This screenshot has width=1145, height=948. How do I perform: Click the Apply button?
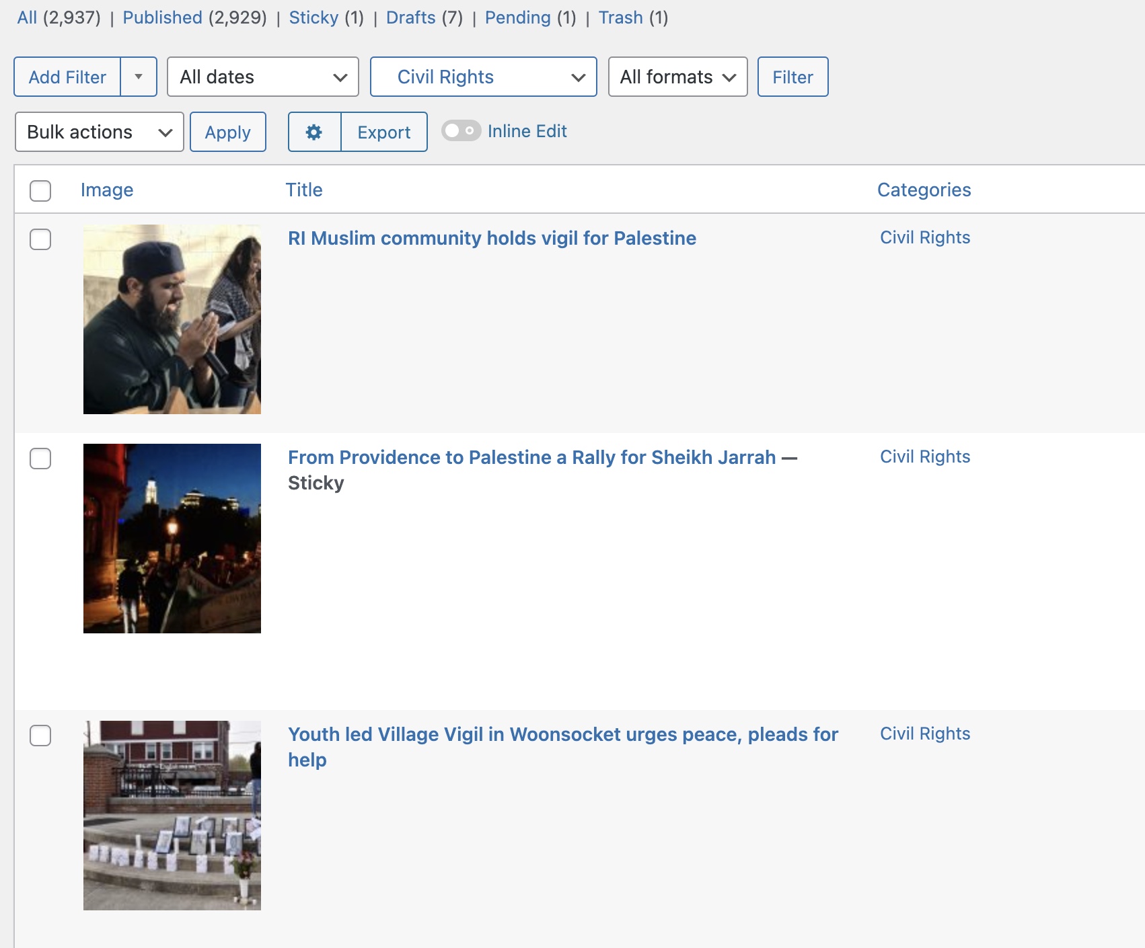(x=228, y=132)
